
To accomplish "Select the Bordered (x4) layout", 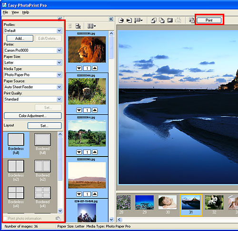I will coord(42,197).
